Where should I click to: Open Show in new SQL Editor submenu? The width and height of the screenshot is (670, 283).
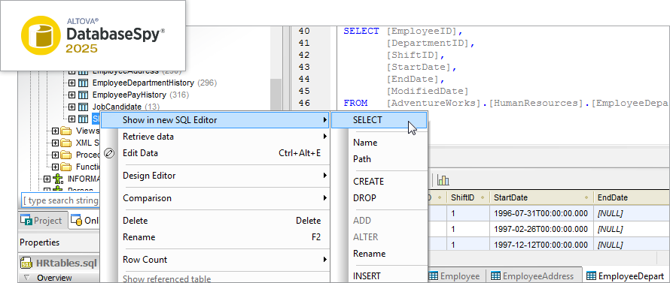pyautogui.click(x=215, y=120)
